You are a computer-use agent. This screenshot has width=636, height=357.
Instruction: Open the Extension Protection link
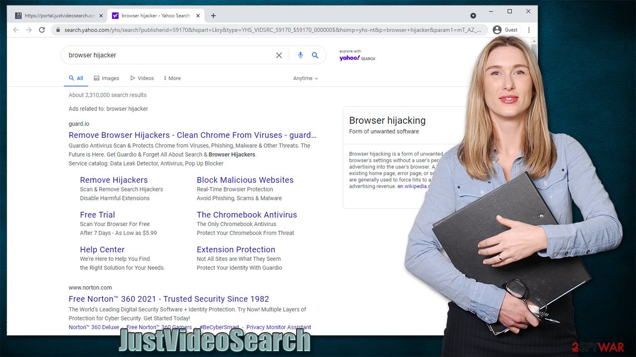[x=236, y=249]
